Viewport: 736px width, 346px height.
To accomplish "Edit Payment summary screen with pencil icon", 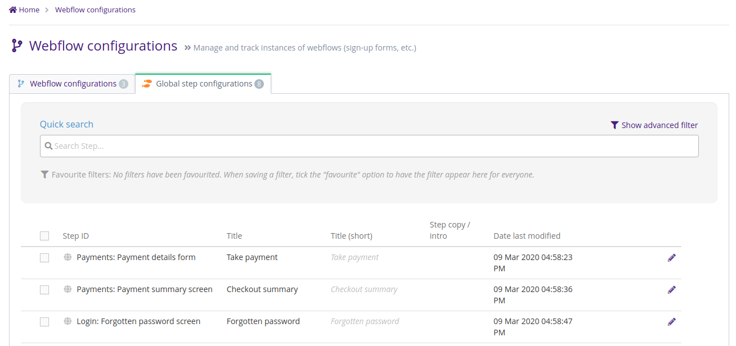I will 671,290.
